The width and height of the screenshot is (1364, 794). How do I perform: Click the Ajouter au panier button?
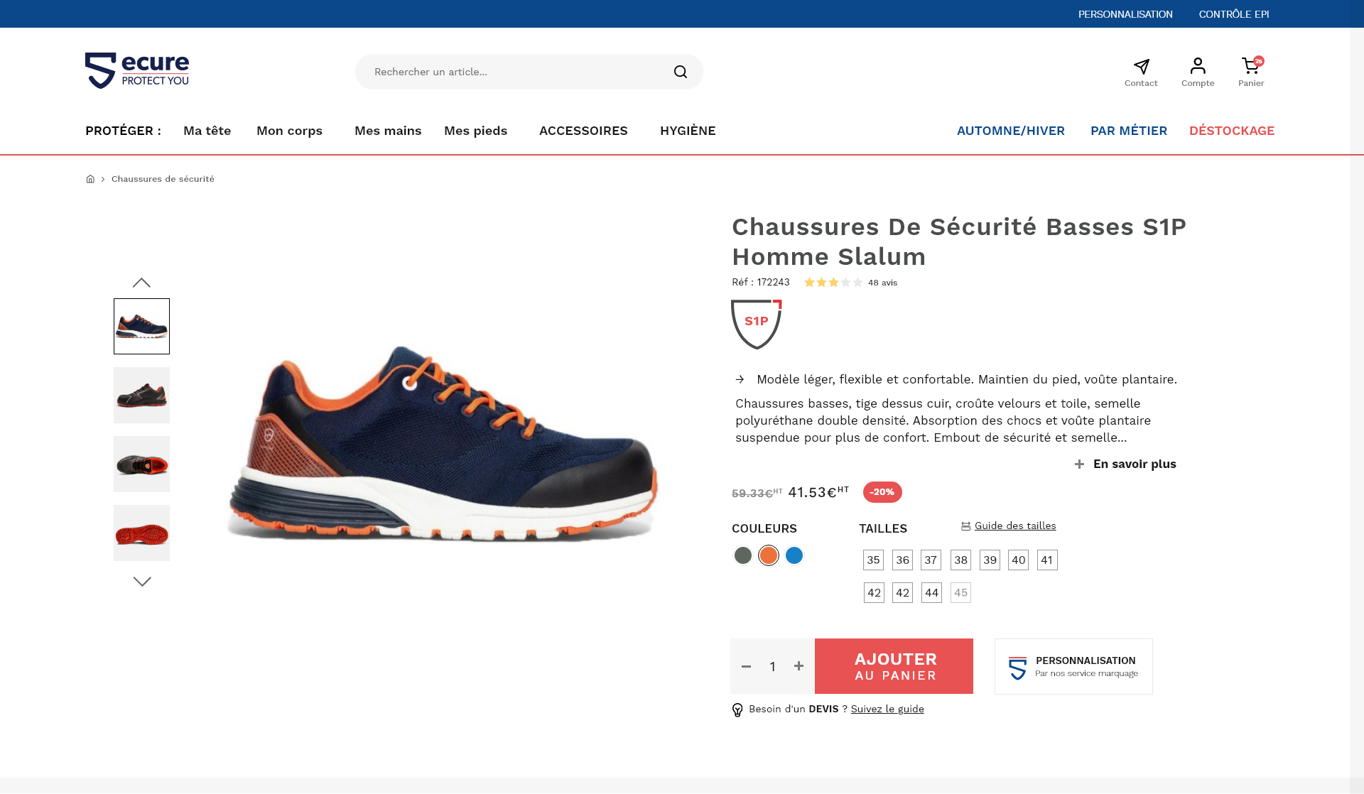(894, 666)
